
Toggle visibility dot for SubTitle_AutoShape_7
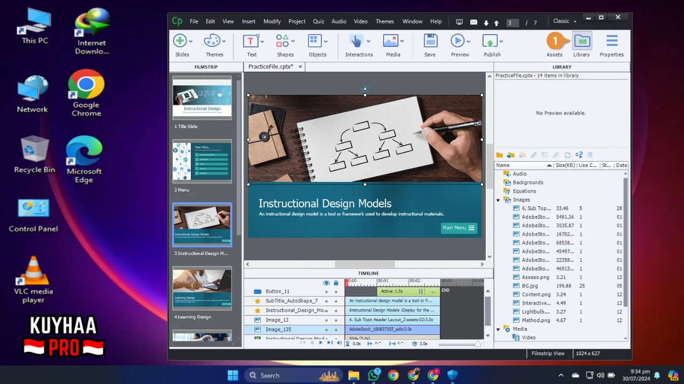pos(326,301)
